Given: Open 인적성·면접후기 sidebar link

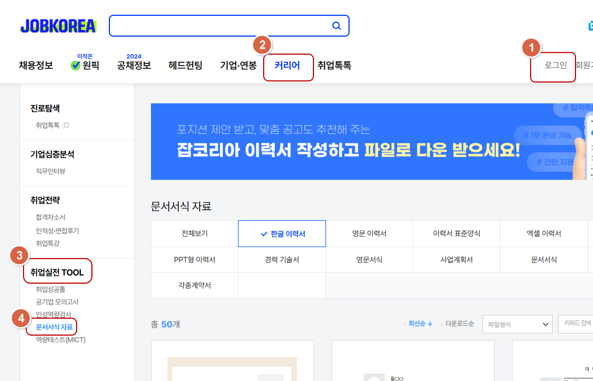Looking at the screenshot, I should [x=57, y=231].
